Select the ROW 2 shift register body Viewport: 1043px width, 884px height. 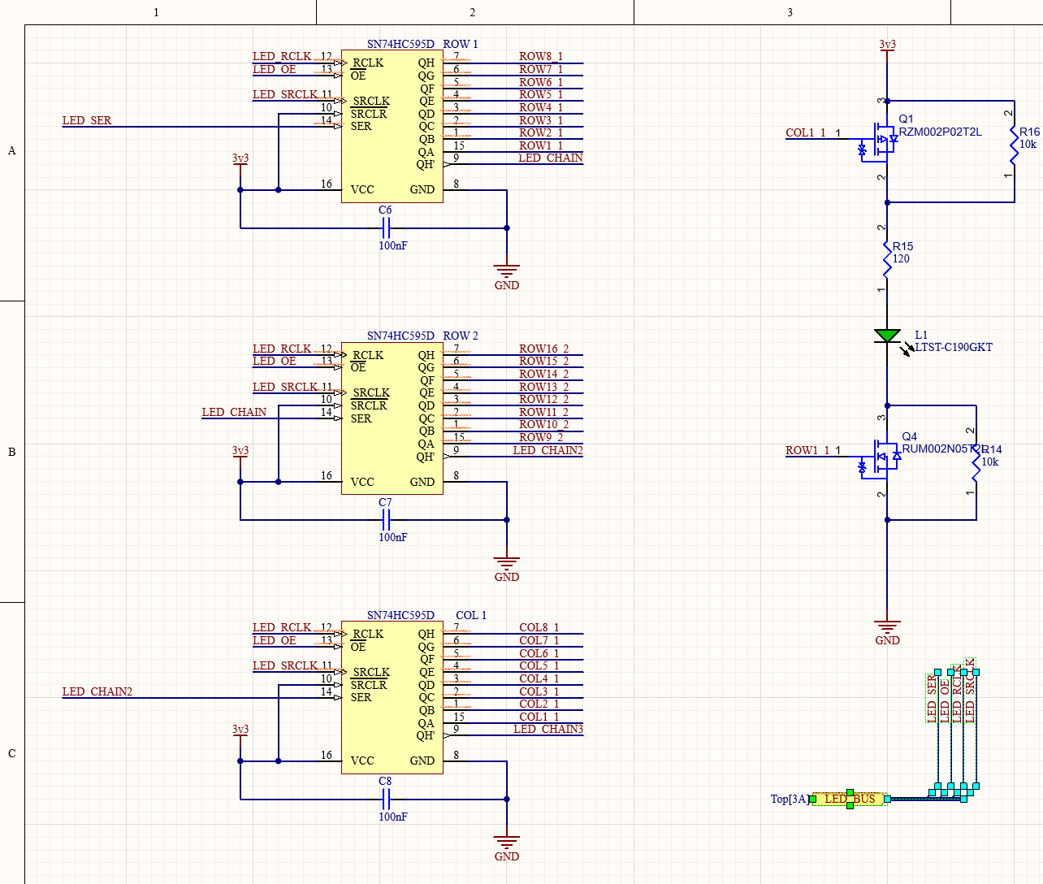tap(392, 418)
